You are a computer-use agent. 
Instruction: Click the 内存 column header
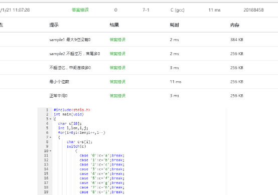pyautogui.click(x=235, y=25)
